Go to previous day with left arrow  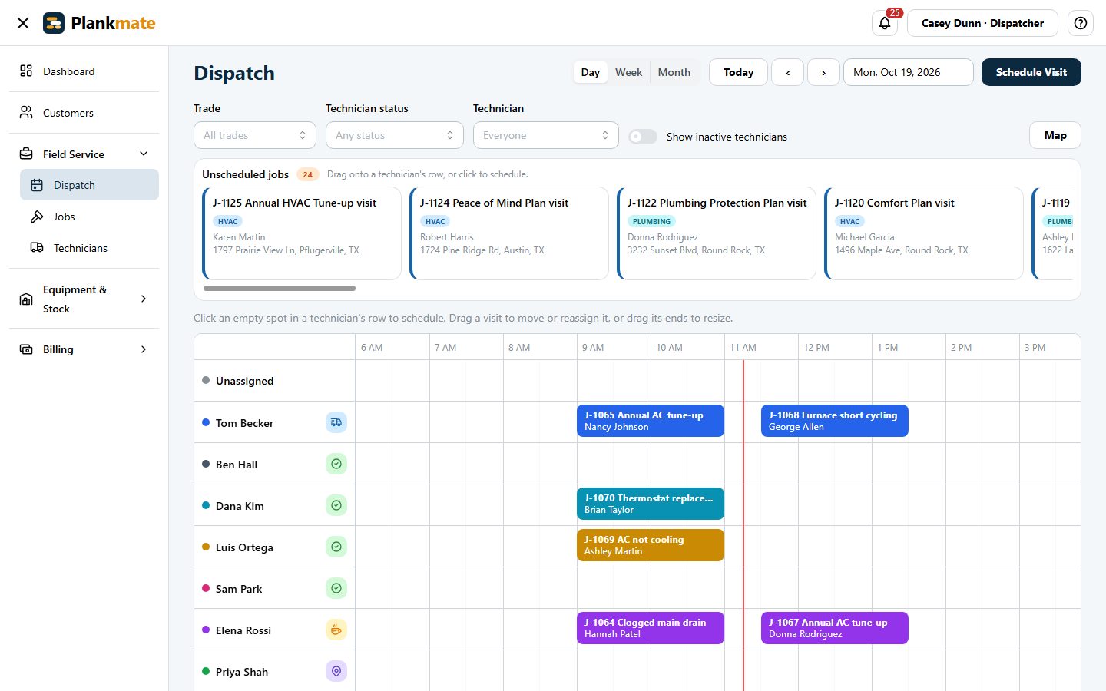coord(787,72)
